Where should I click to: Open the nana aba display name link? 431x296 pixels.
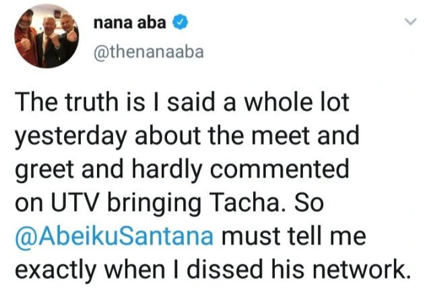130,22
